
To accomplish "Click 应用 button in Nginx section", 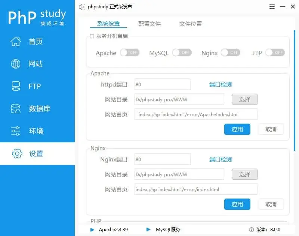I will [x=237, y=204].
